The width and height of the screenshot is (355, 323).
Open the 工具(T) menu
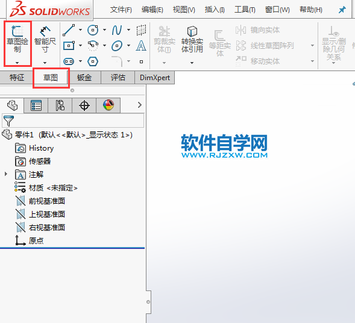pos(245,10)
